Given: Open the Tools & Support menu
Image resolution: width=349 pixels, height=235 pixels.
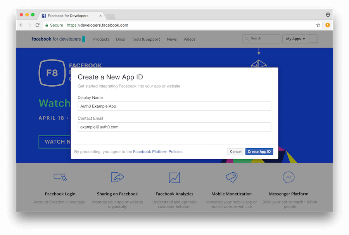Looking at the screenshot, I should tap(145, 39).
